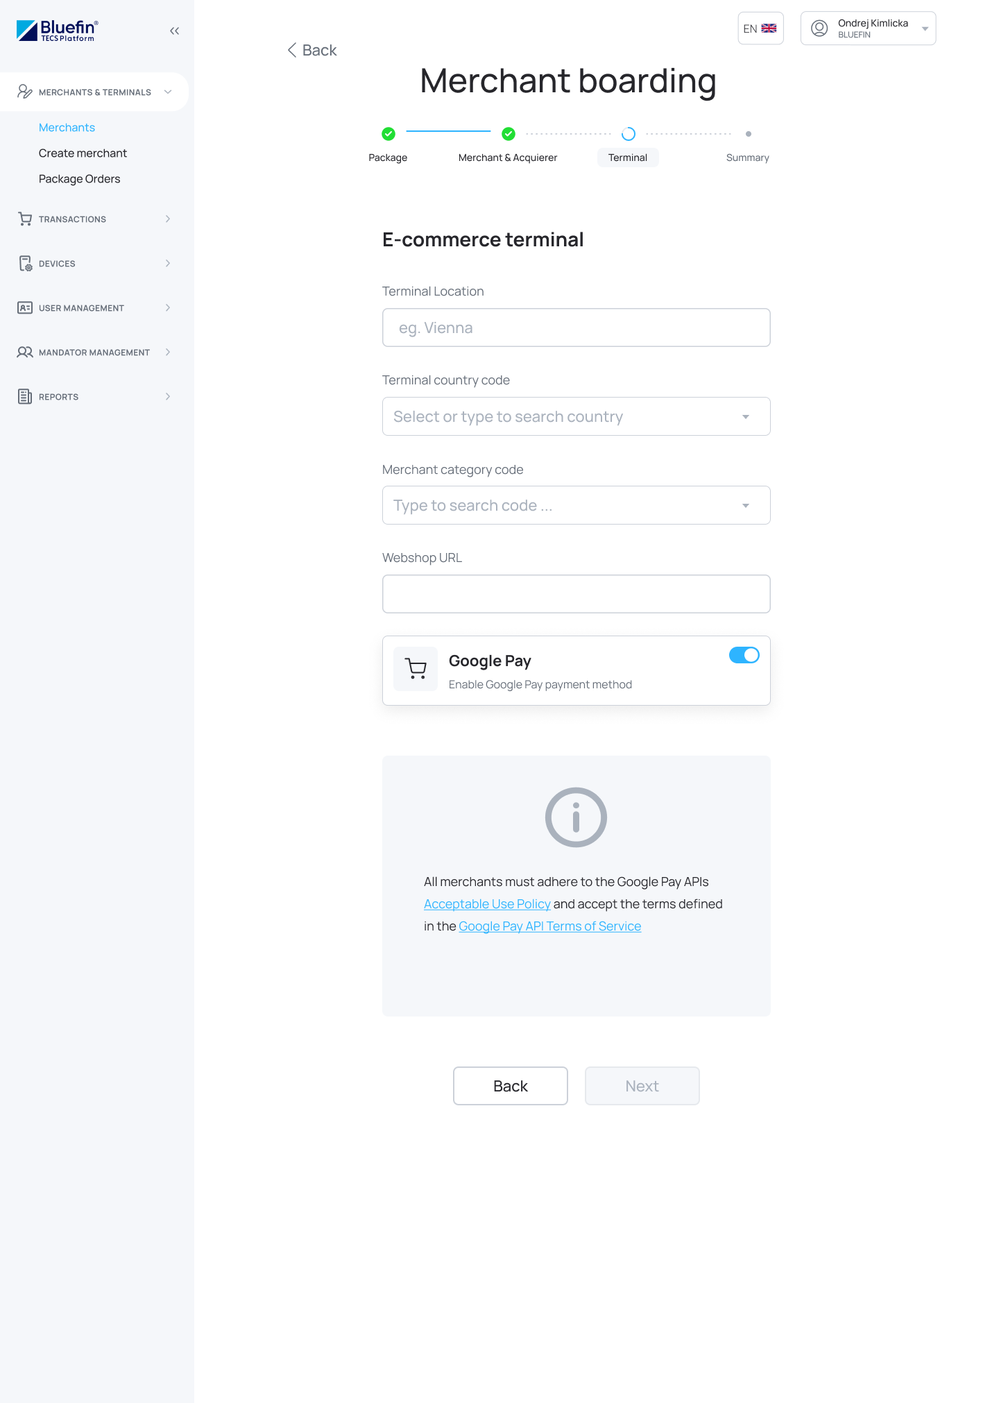The width and height of the screenshot is (999, 1403).
Task: Click the Reports document icon
Action: coord(24,396)
